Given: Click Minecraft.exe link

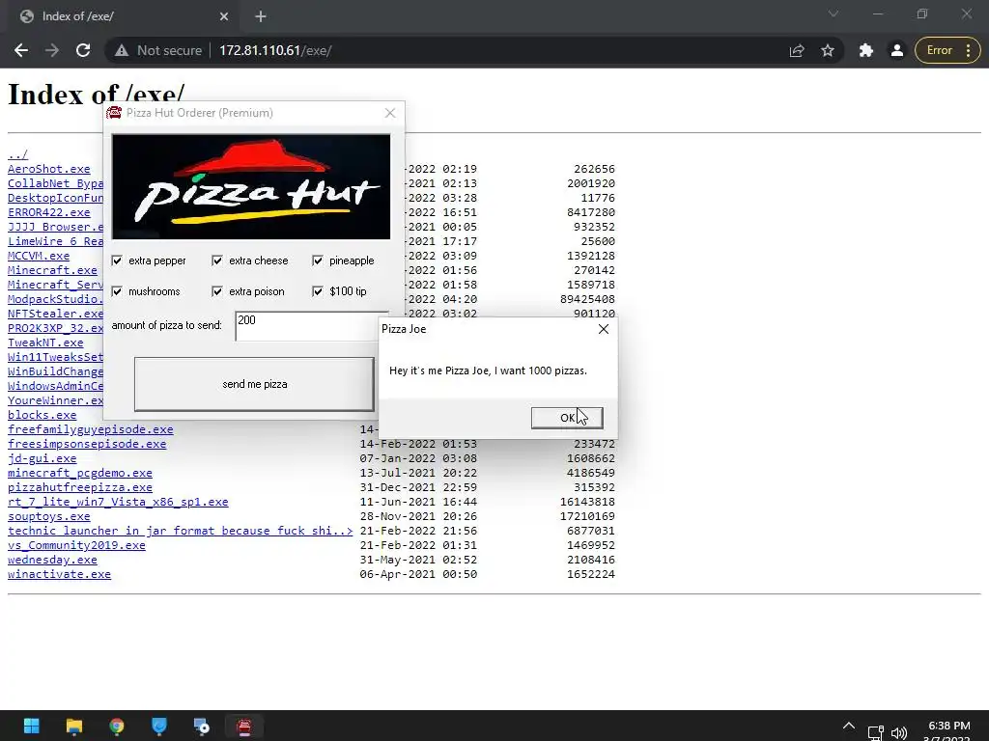Looking at the screenshot, I should tap(52, 270).
